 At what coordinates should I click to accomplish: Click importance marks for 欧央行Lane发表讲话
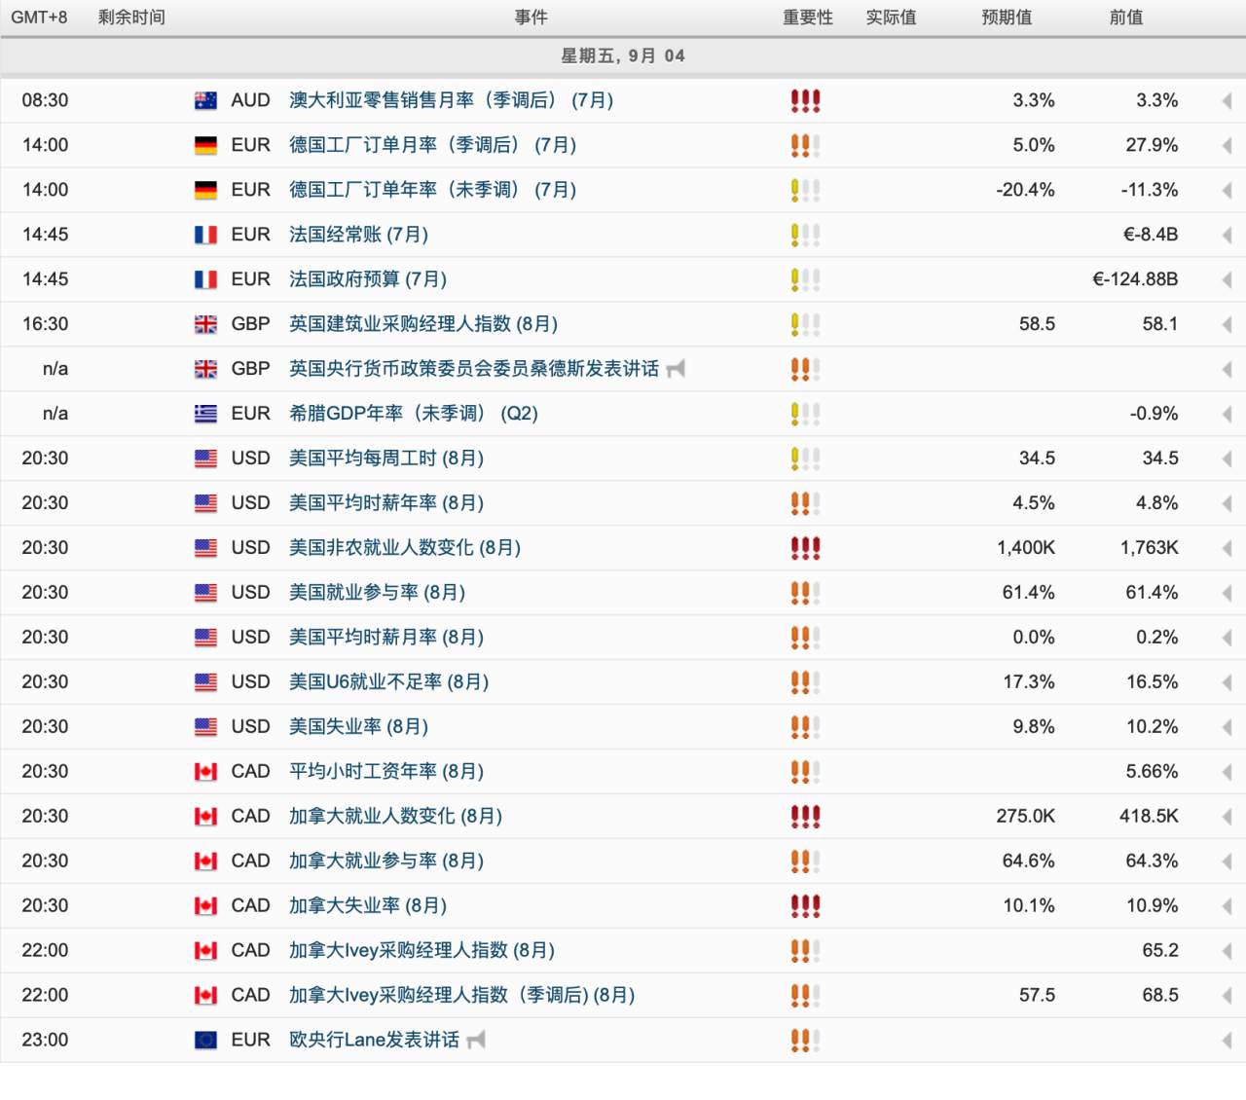[x=805, y=1041]
